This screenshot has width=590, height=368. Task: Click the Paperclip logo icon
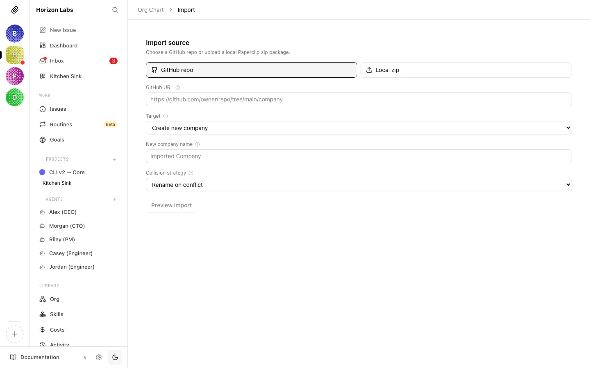15,10
